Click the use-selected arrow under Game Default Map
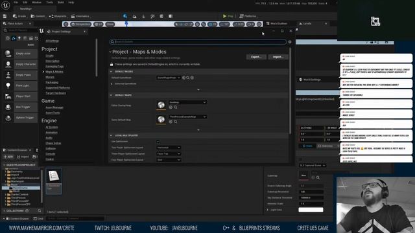Screen dimensions: 415x233 click(171, 122)
